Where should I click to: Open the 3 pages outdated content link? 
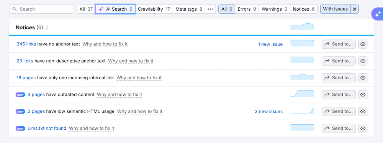click(36, 95)
